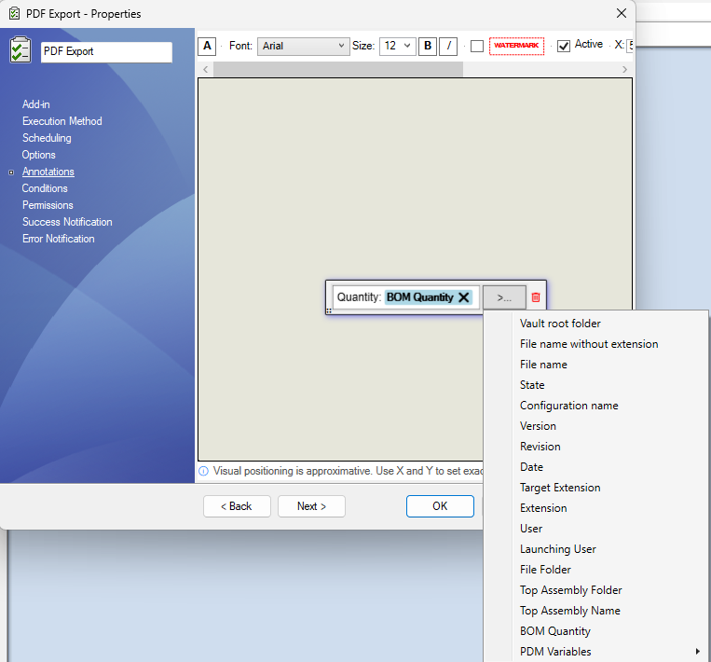
Task: Click the text annotation 'A' tool icon
Action: point(207,46)
